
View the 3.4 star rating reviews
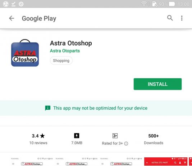[38, 139]
